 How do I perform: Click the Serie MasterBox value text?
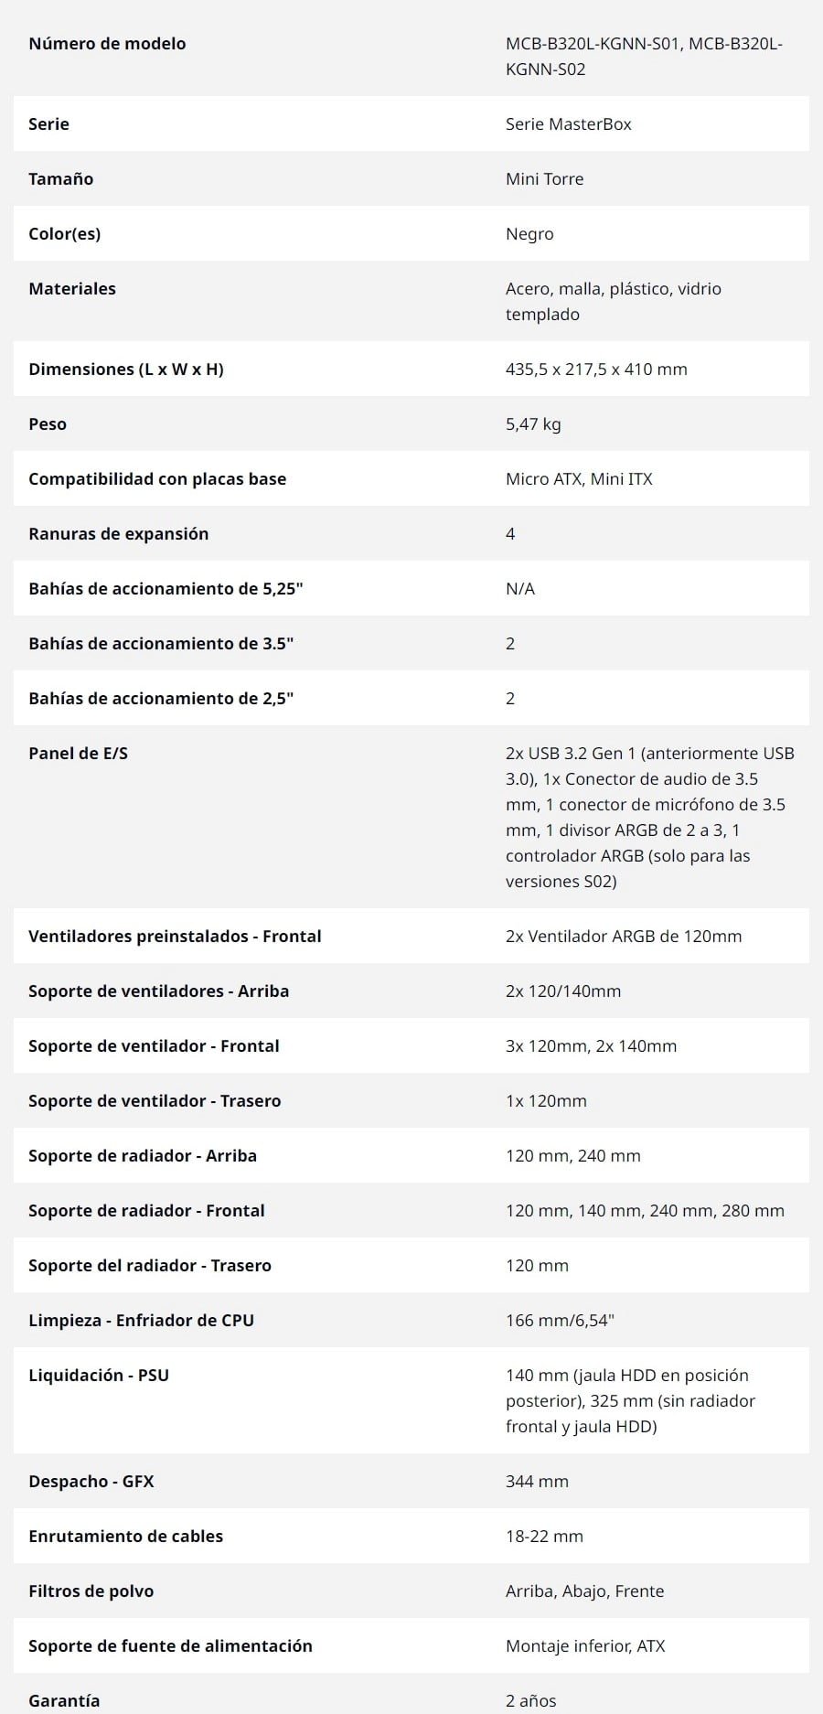point(569,123)
